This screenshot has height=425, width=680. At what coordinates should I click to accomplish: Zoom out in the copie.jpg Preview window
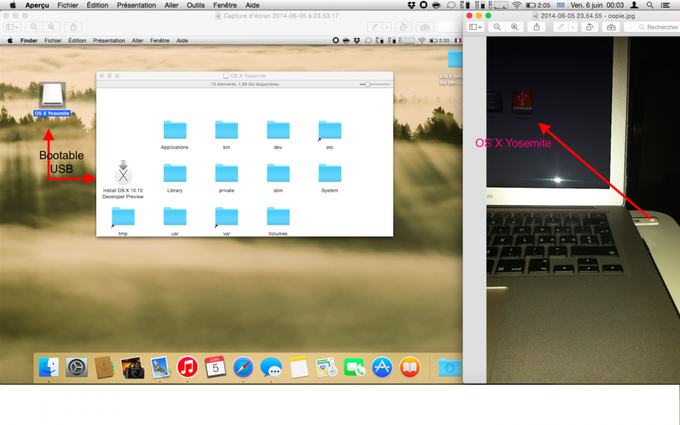(x=497, y=27)
